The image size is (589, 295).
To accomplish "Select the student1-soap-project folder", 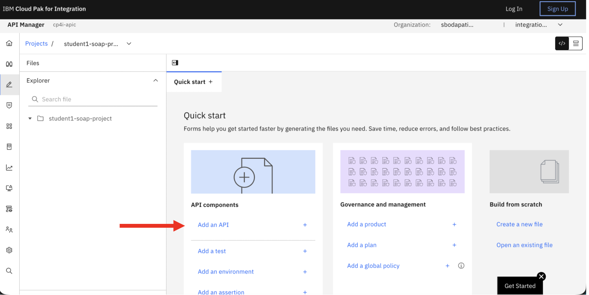I will coord(80,118).
